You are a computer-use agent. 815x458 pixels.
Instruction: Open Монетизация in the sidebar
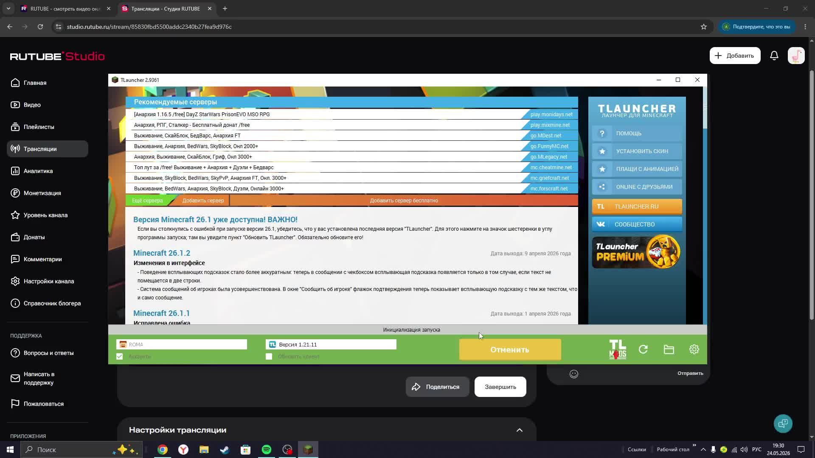tap(48, 193)
